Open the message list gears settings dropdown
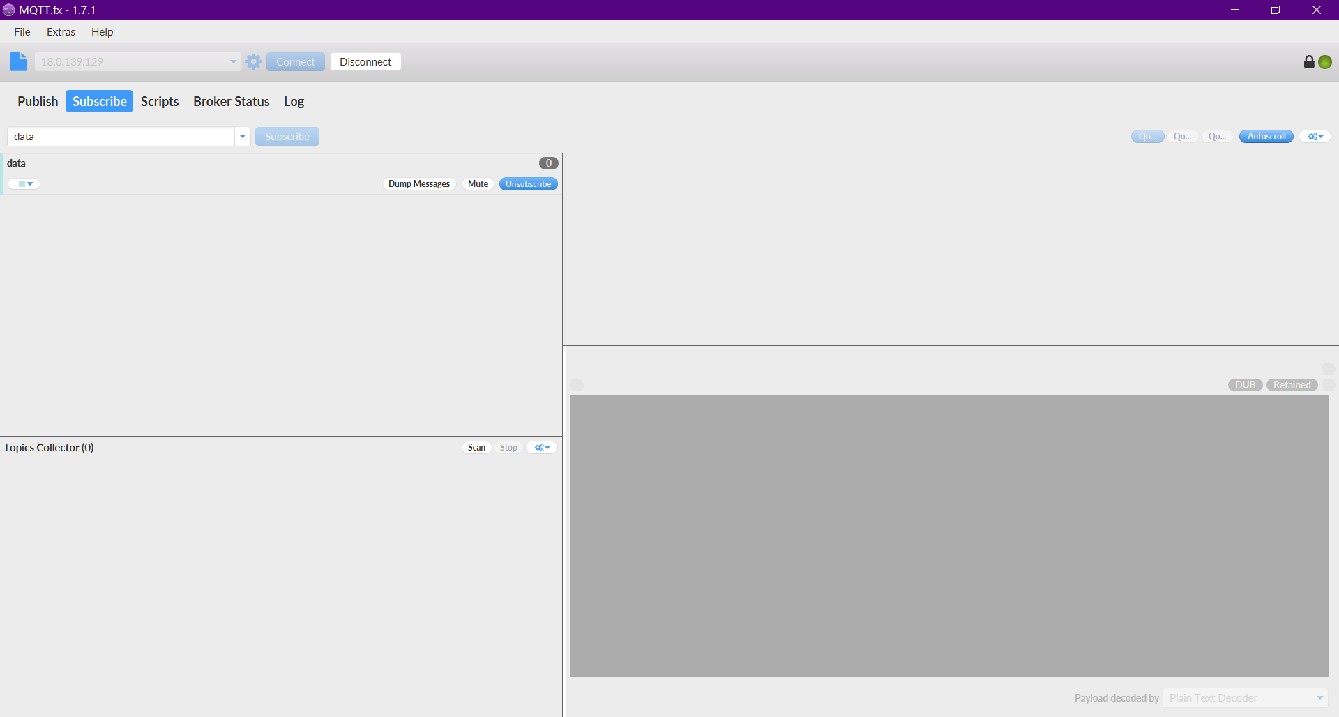This screenshot has height=717, width=1339. pyautogui.click(x=1315, y=136)
